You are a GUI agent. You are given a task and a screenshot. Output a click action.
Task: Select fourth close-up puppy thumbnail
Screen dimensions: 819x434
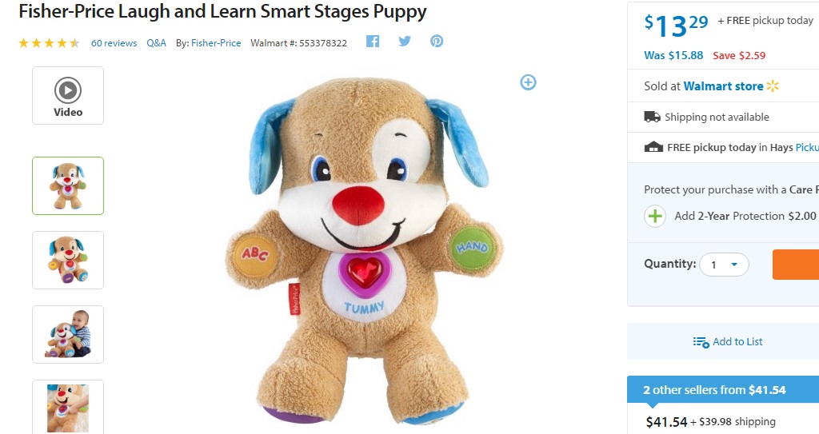point(68,407)
